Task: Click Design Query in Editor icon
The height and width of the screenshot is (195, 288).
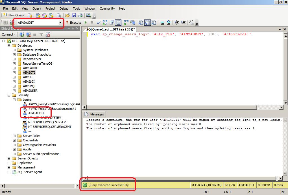Action: 112,23
